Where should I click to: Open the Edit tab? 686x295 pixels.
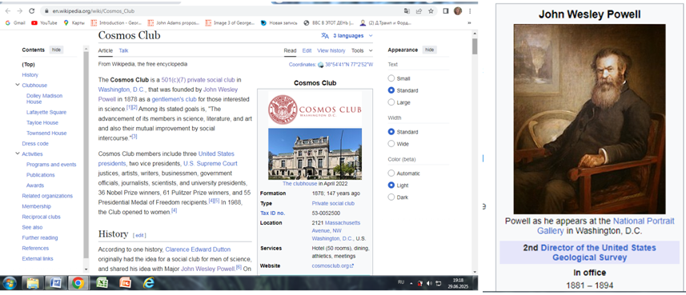point(307,50)
